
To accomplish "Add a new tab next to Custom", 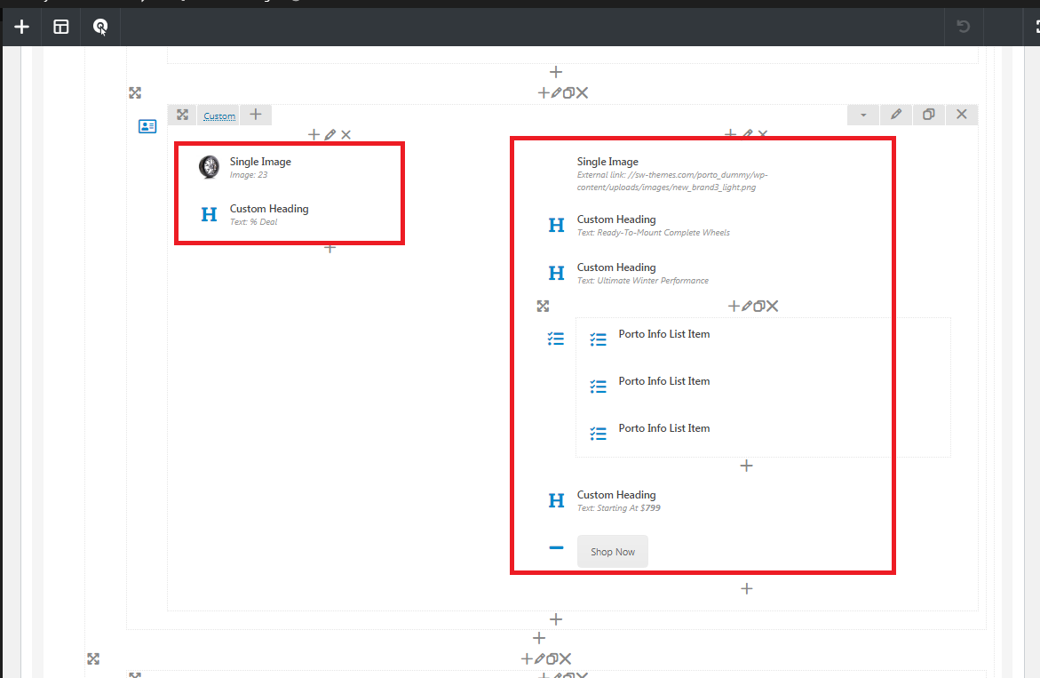I will [x=256, y=115].
